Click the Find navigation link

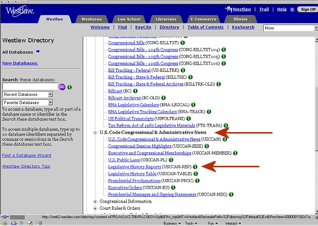pos(122,27)
